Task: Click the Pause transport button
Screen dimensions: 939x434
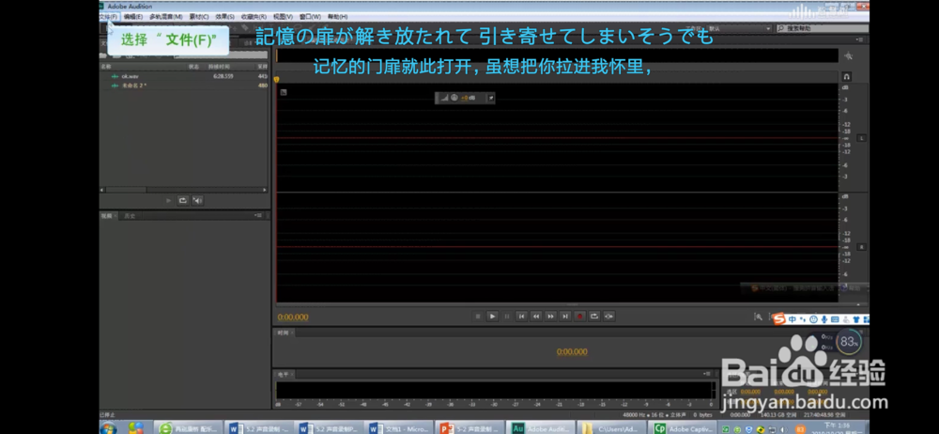Action: pyautogui.click(x=507, y=316)
